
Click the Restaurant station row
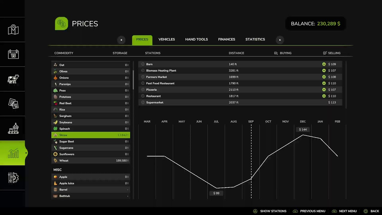[x=240, y=96]
